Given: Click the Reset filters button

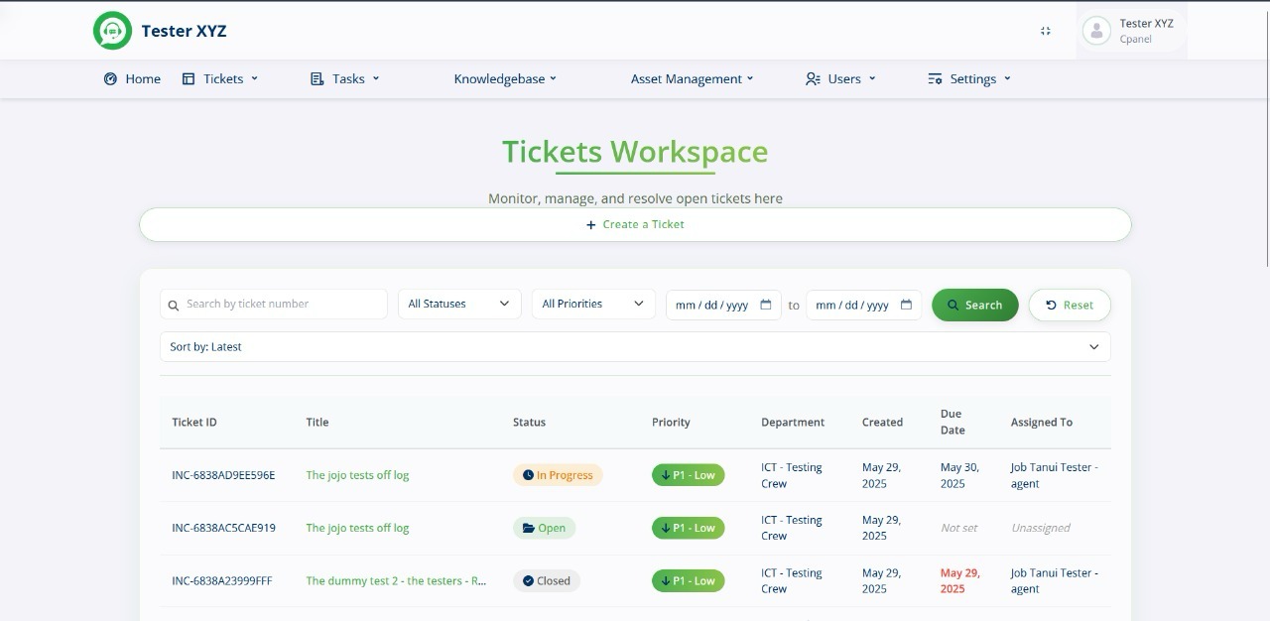Looking at the screenshot, I should pyautogui.click(x=1069, y=305).
